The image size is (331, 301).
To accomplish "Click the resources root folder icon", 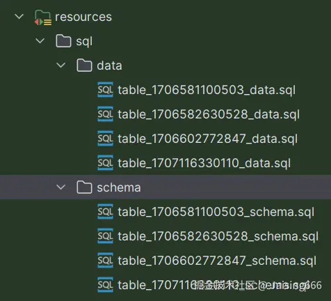I will 43,17.
